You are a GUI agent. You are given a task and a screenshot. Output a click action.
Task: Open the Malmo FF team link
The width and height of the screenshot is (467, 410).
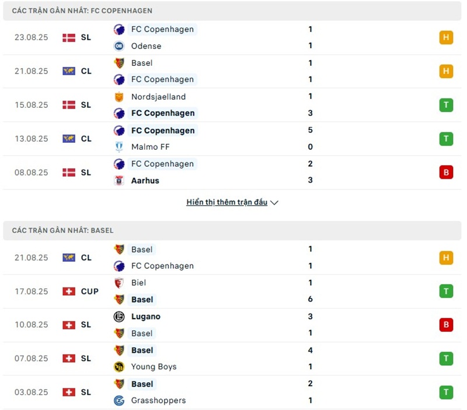pos(151,147)
